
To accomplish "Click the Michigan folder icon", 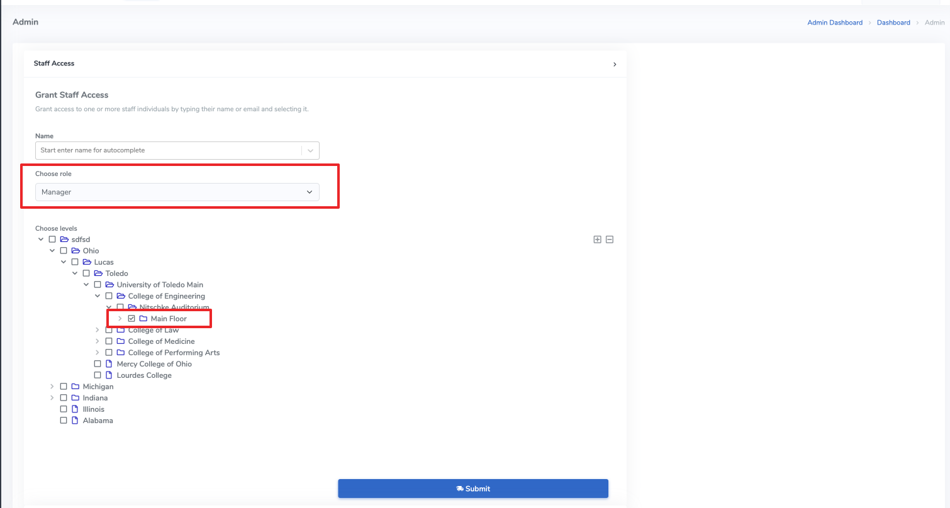I will pyautogui.click(x=75, y=387).
